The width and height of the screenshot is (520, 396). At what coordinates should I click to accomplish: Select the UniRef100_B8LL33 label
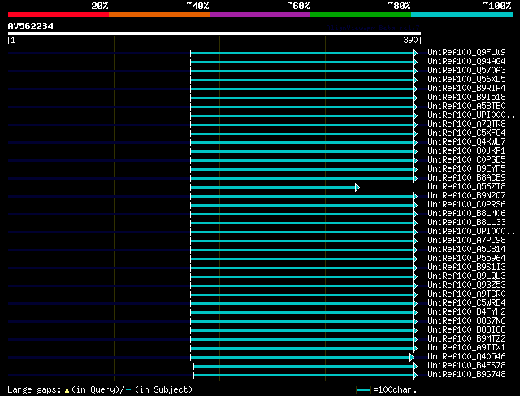pyautogui.click(x=466, y=223)
